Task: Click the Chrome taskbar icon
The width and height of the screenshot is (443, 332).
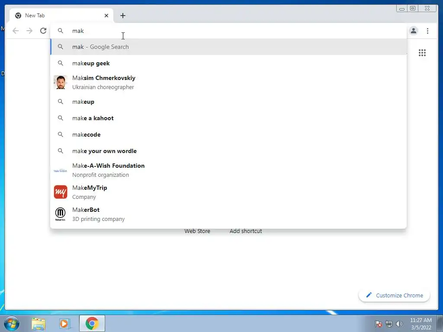Action: coord(92,323)
